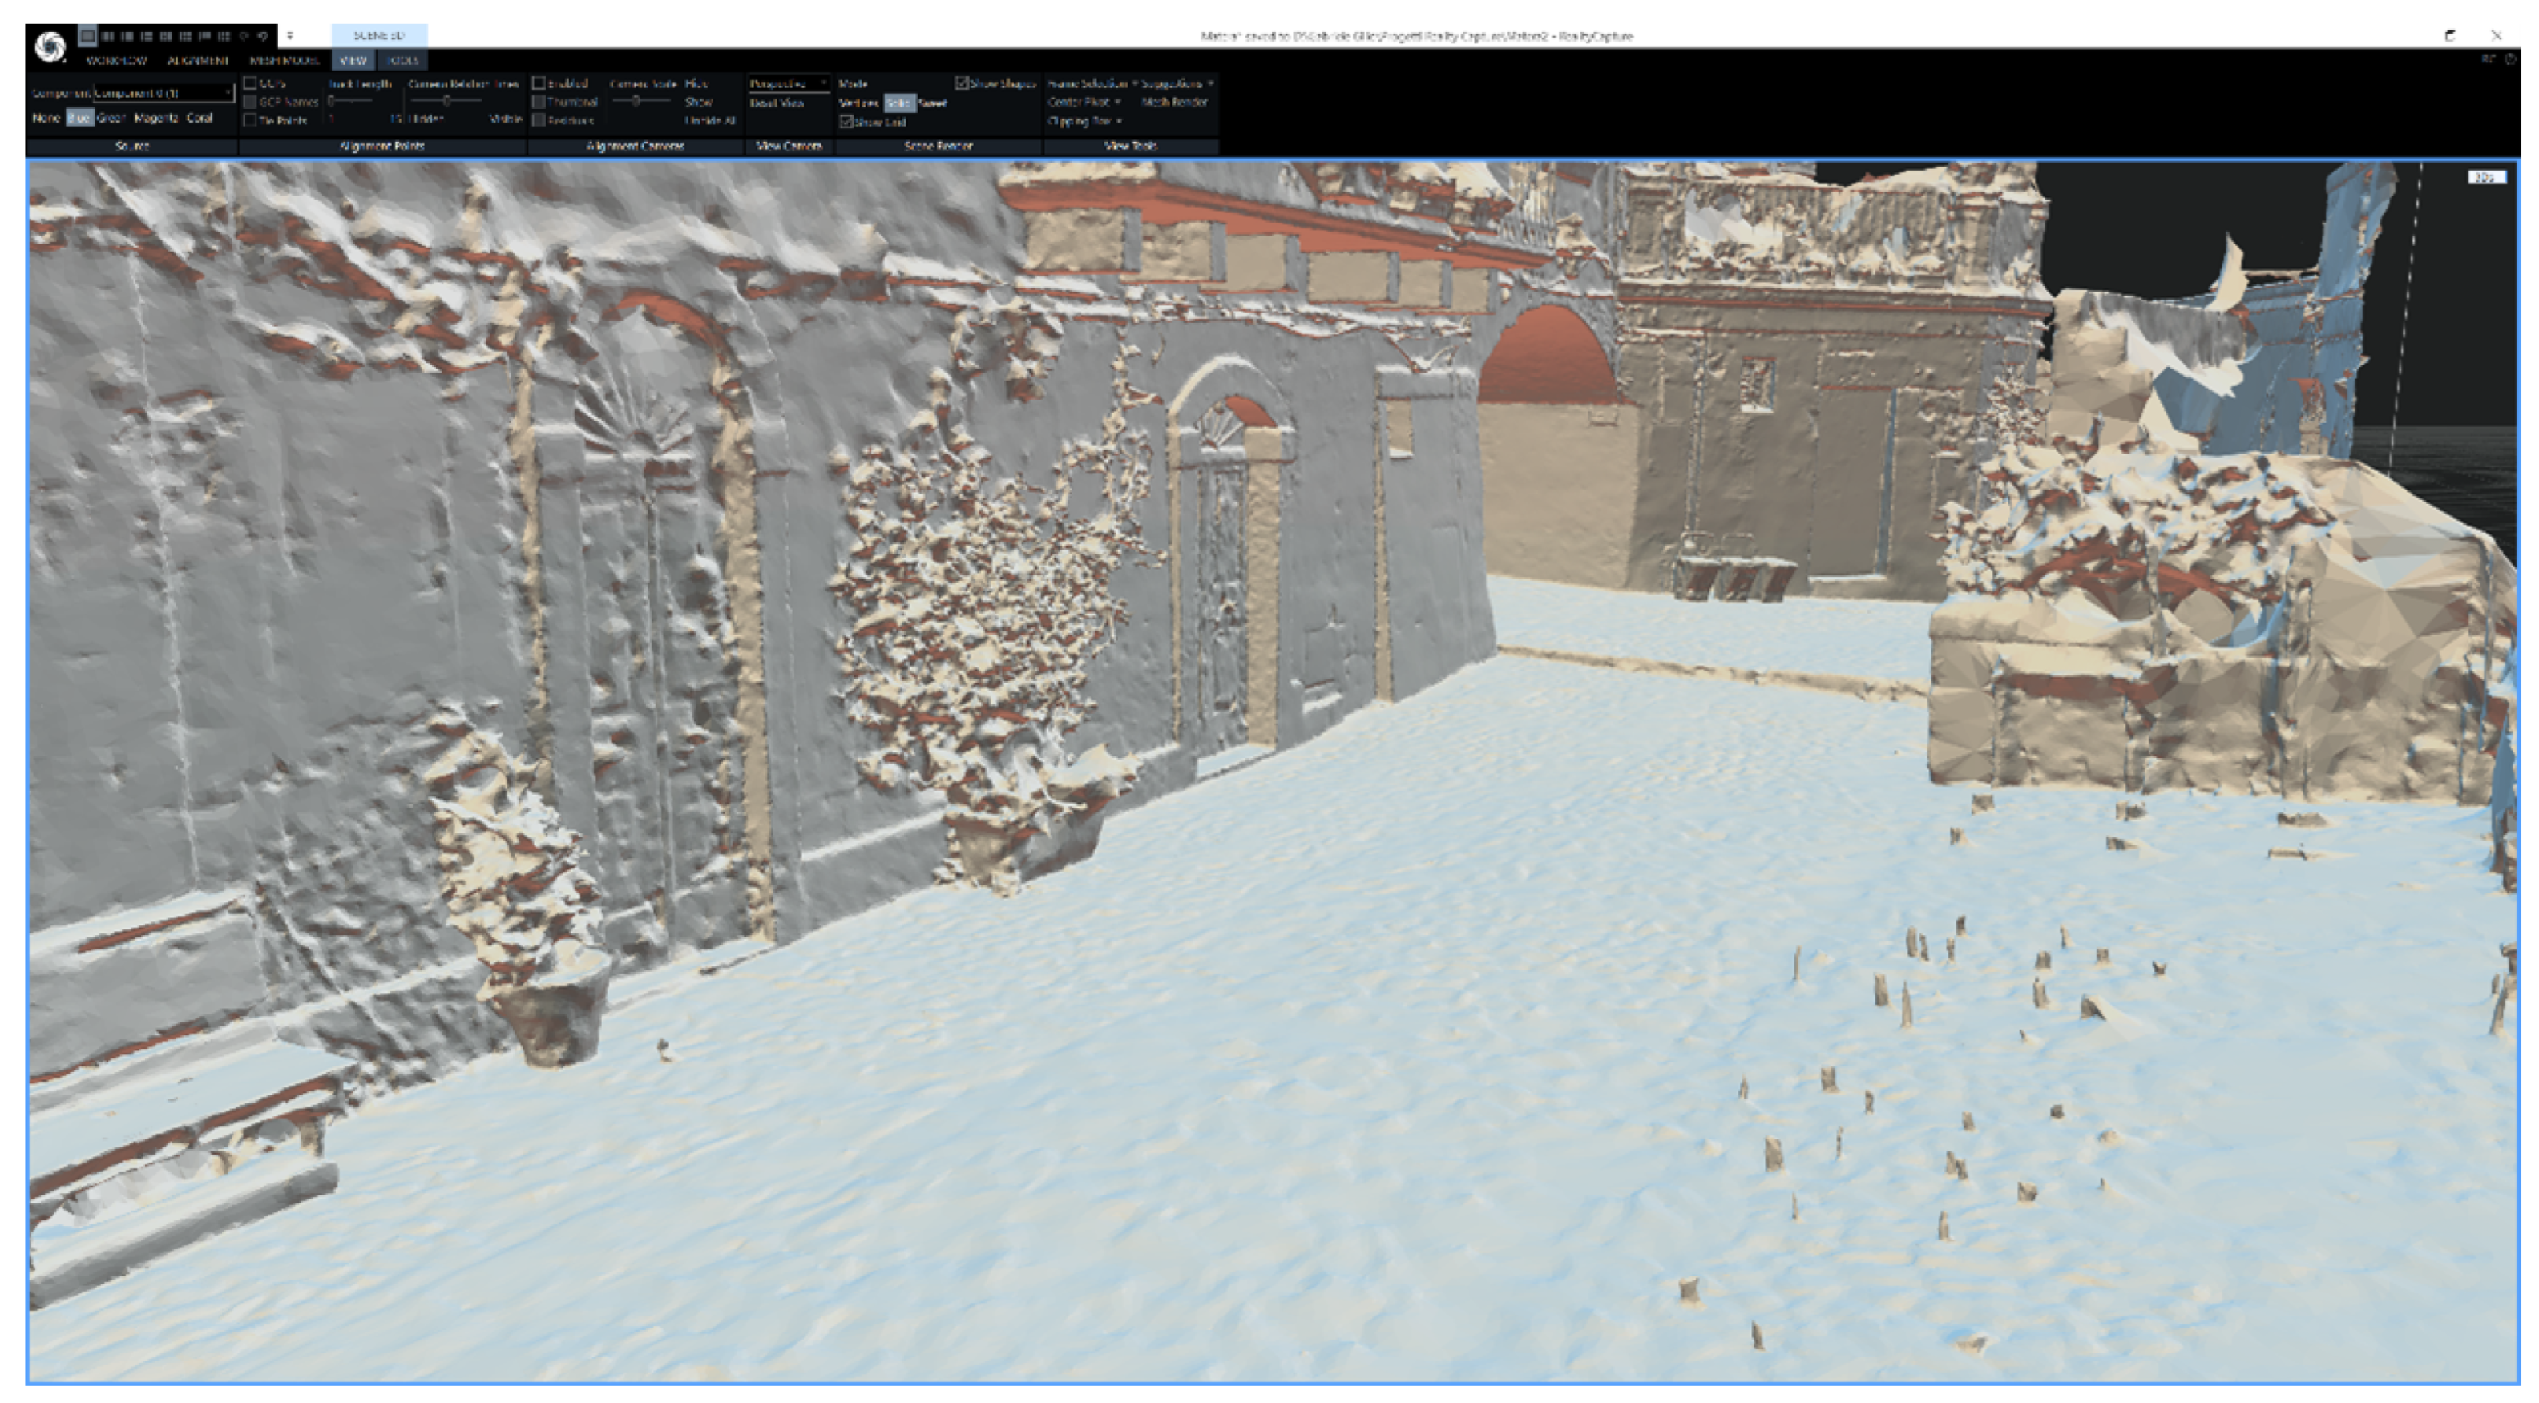Click the SCENE 3D context tab header
The image size is (2539, 1403).
coord(378,35)
